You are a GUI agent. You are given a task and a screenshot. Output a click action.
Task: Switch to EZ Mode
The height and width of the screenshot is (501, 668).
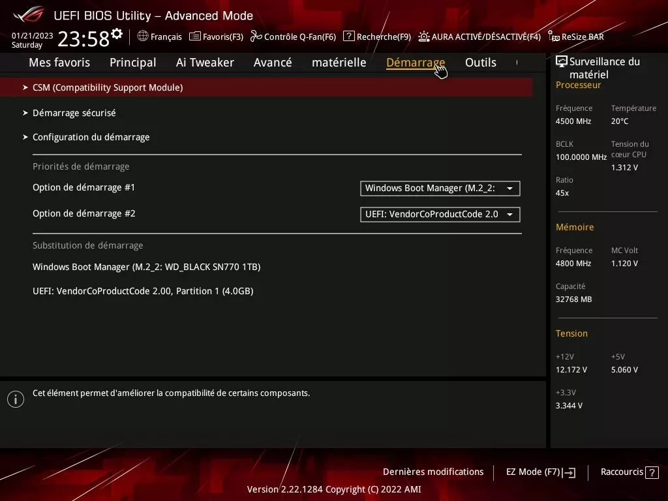click(x=540, y=472)
